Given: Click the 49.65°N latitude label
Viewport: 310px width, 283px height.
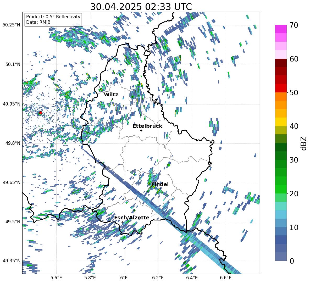Looking at the screenshot, I should pos(12,182).
